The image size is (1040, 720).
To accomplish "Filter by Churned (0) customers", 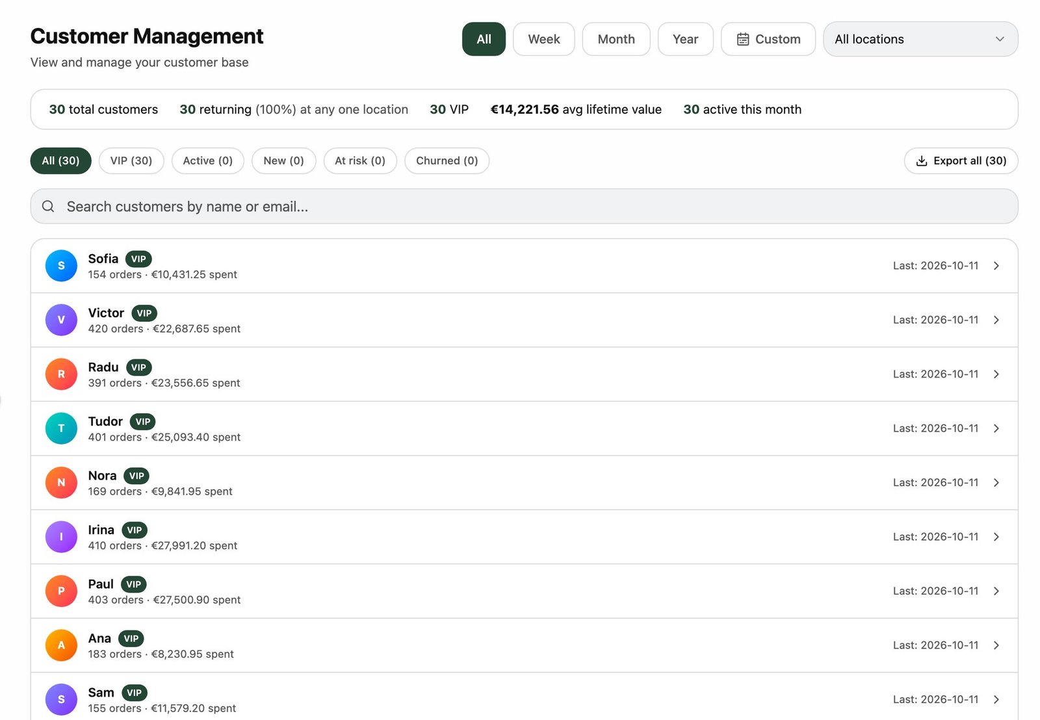I will click(x=447, y=161).
